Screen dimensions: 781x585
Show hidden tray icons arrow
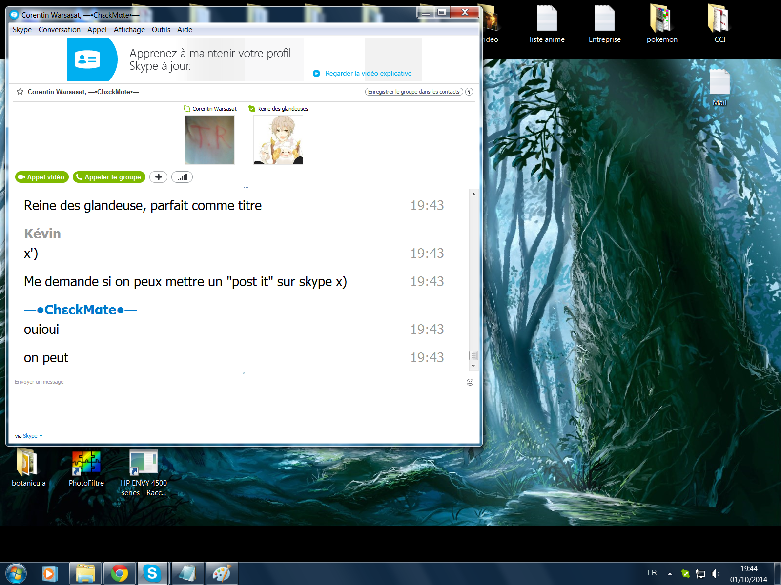(670, 573)
